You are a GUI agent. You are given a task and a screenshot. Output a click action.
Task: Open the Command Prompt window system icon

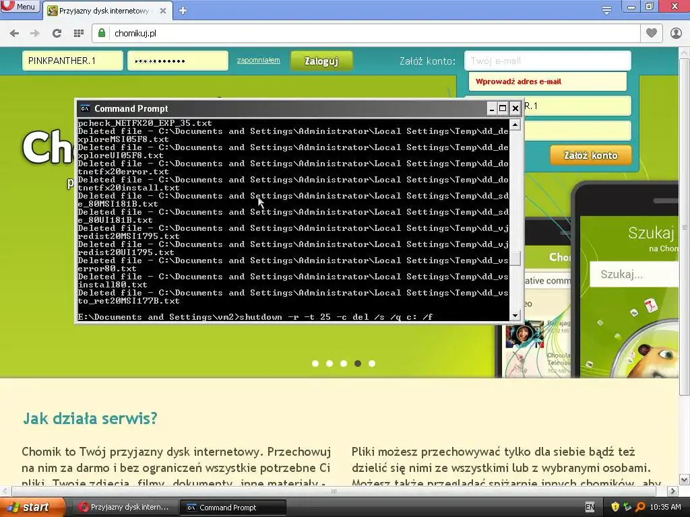click(x=85, y=108)
